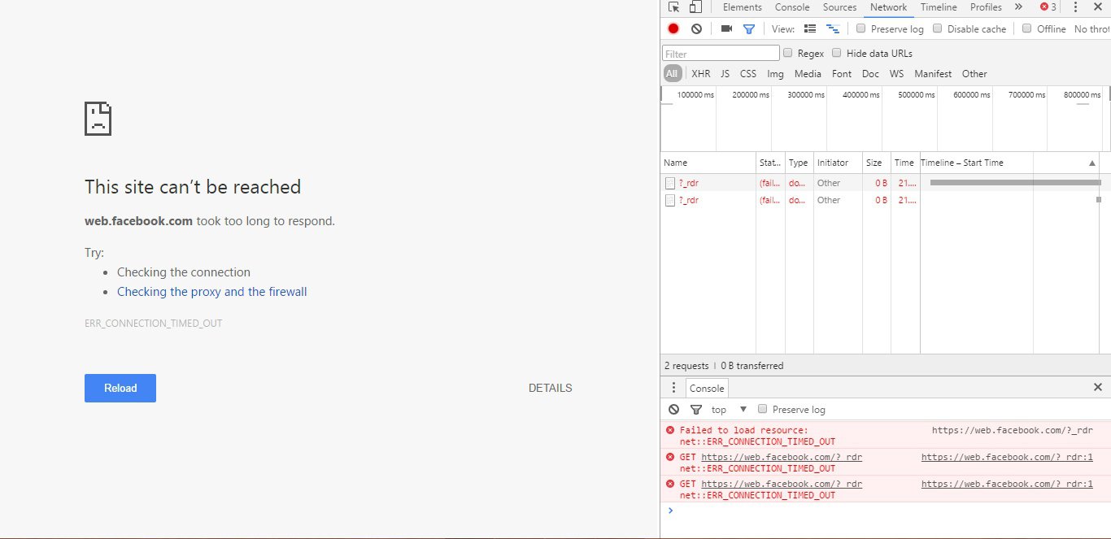Click the blue Reload button

pos(120,388)
